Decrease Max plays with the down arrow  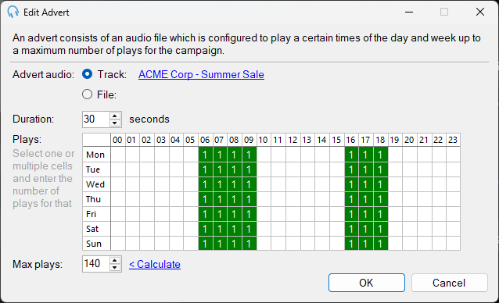(115, 268)
